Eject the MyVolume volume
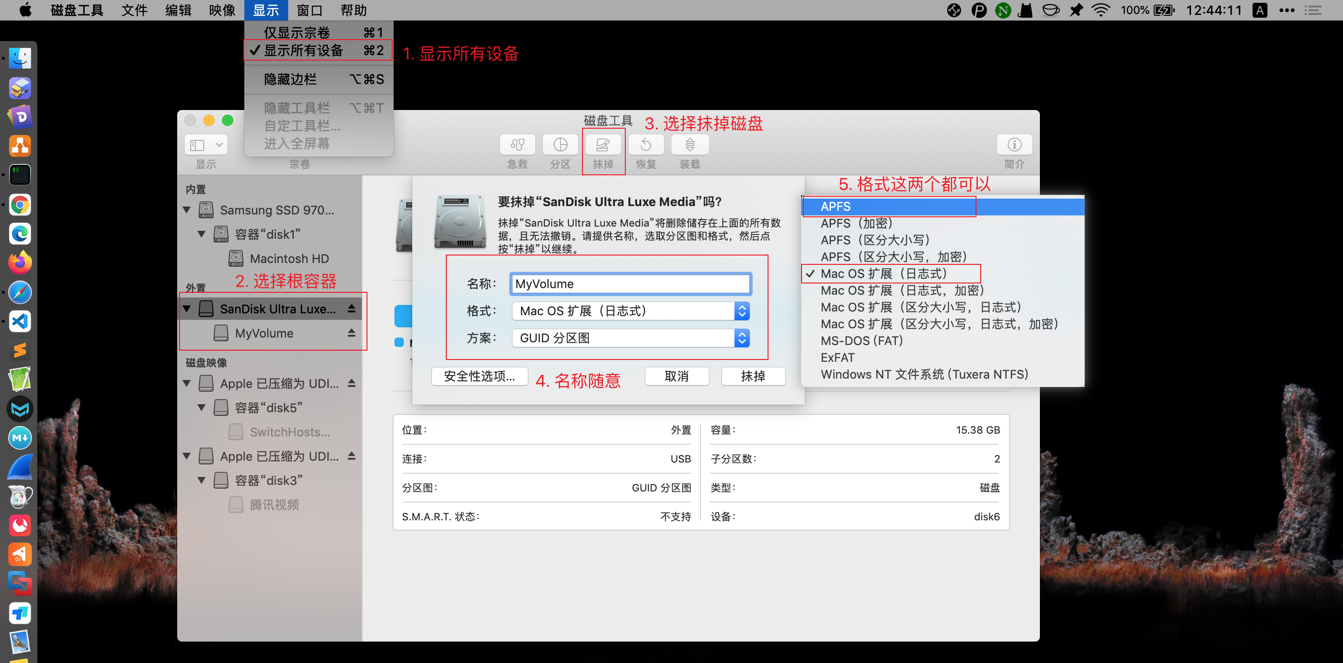This screenshot has height=663, width=1343. pos(353,333)
